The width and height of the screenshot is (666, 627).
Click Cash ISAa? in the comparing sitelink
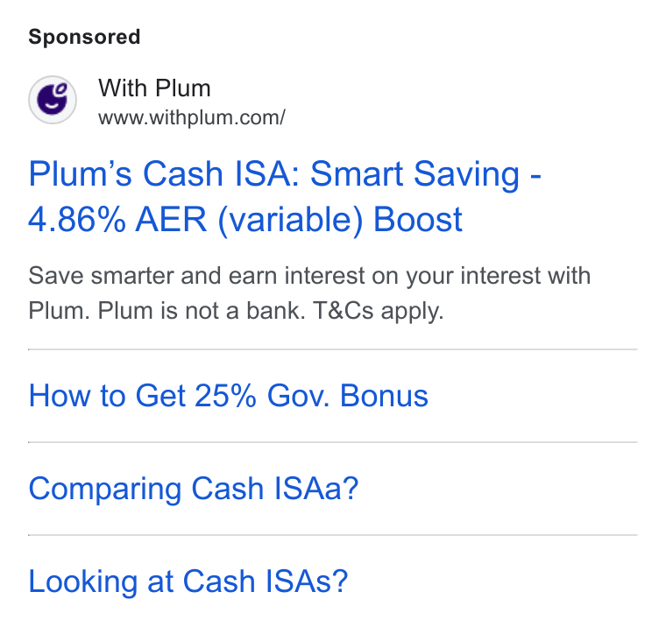click(x=275, y=489)
